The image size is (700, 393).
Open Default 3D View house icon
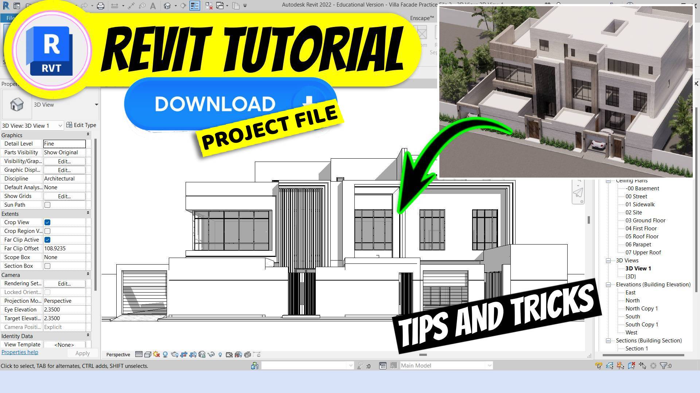coord(167,6)
